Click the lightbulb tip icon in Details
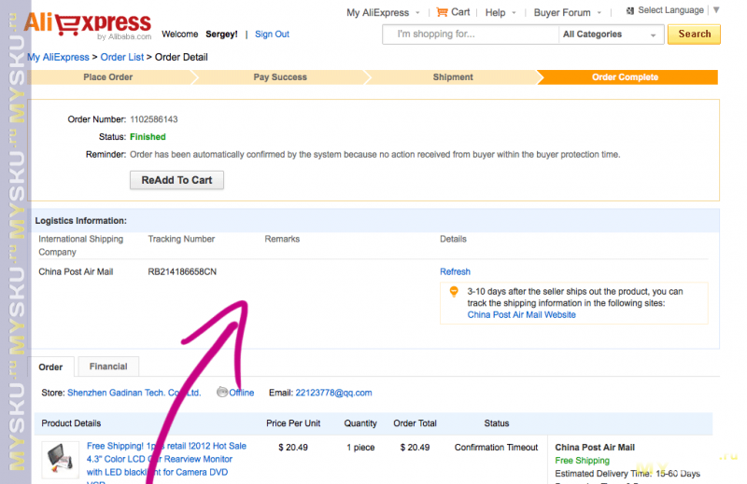The height and width of the screenshot is (484, 747). (x=454, y=291)
